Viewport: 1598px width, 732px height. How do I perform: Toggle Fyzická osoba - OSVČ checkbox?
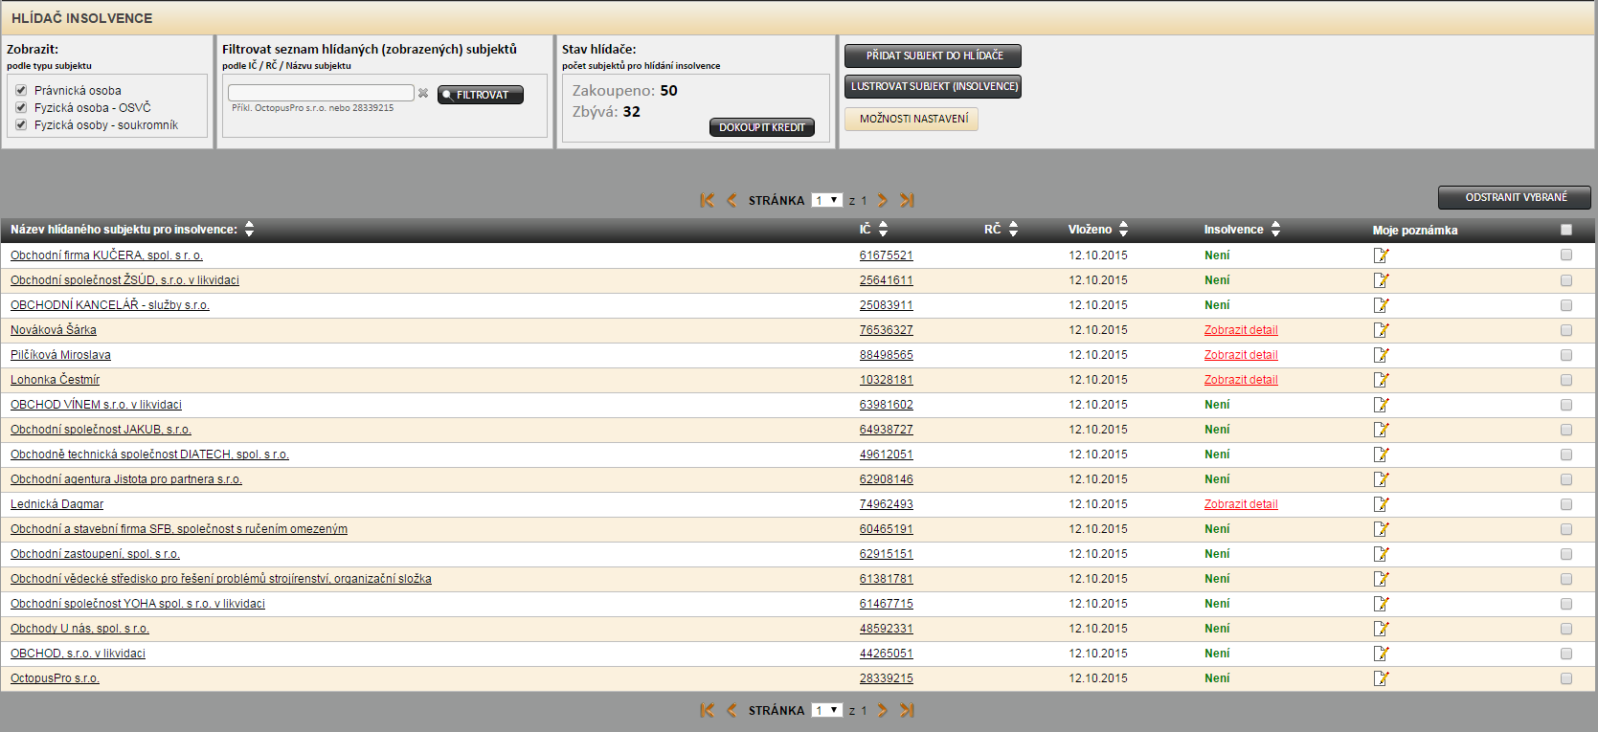point(21,107)
